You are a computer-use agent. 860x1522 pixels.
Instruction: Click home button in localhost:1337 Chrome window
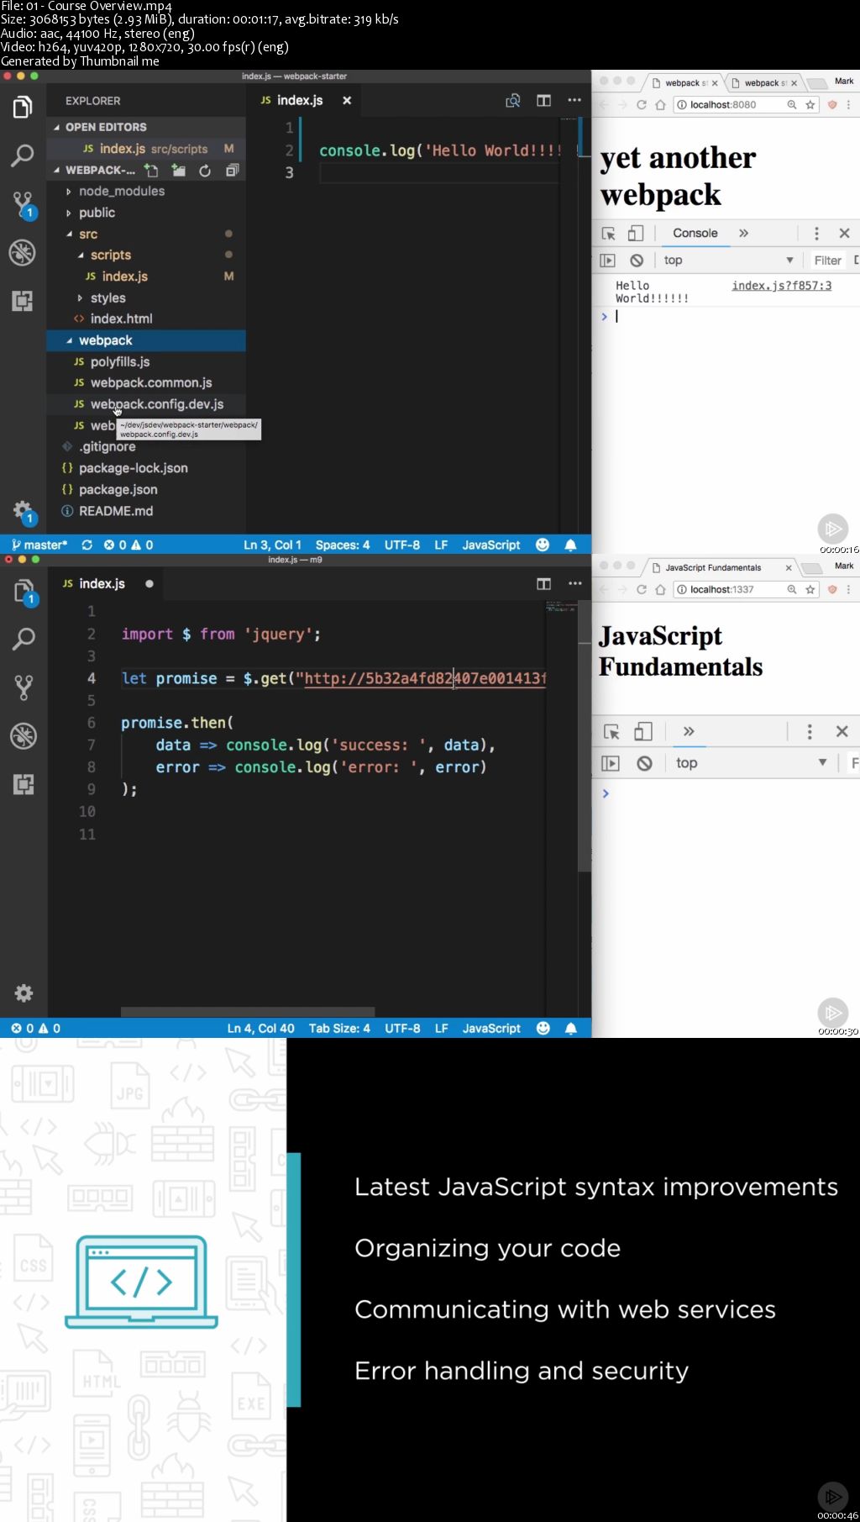coord(661,590)
